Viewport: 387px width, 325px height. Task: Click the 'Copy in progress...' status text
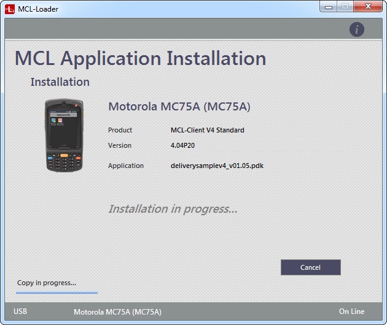(x=47, y=283)
